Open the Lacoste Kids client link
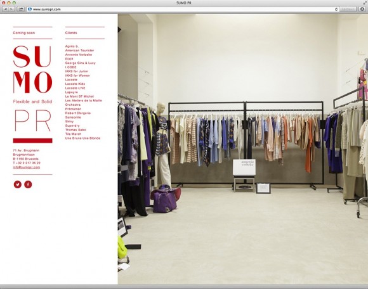The width and height of the screenshot is (368, 289). (75, 84)
